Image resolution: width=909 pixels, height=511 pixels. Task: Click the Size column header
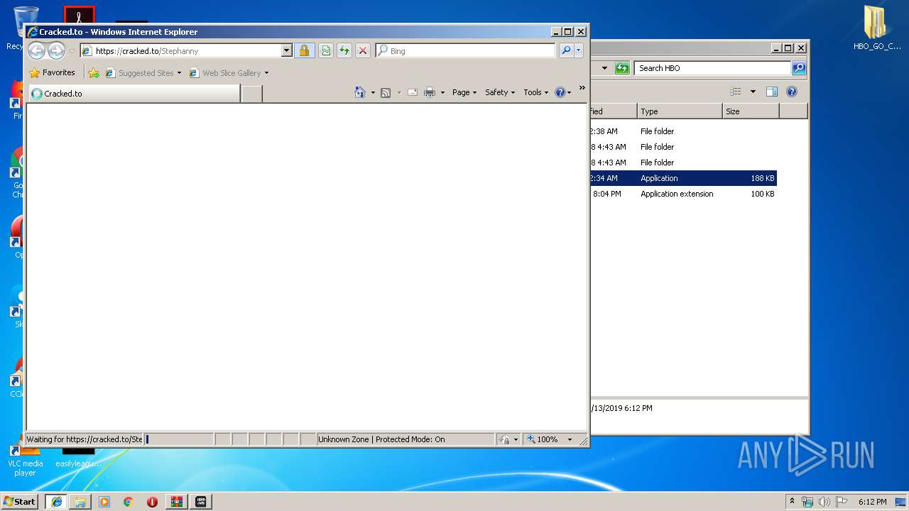point(751,111)
